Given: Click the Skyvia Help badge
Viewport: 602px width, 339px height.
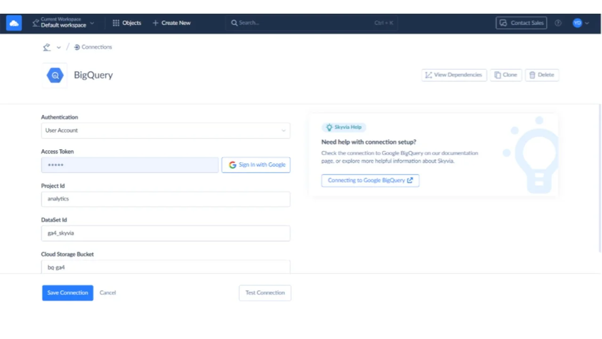Looking at the screenshot, I should (x=344, y=127).
